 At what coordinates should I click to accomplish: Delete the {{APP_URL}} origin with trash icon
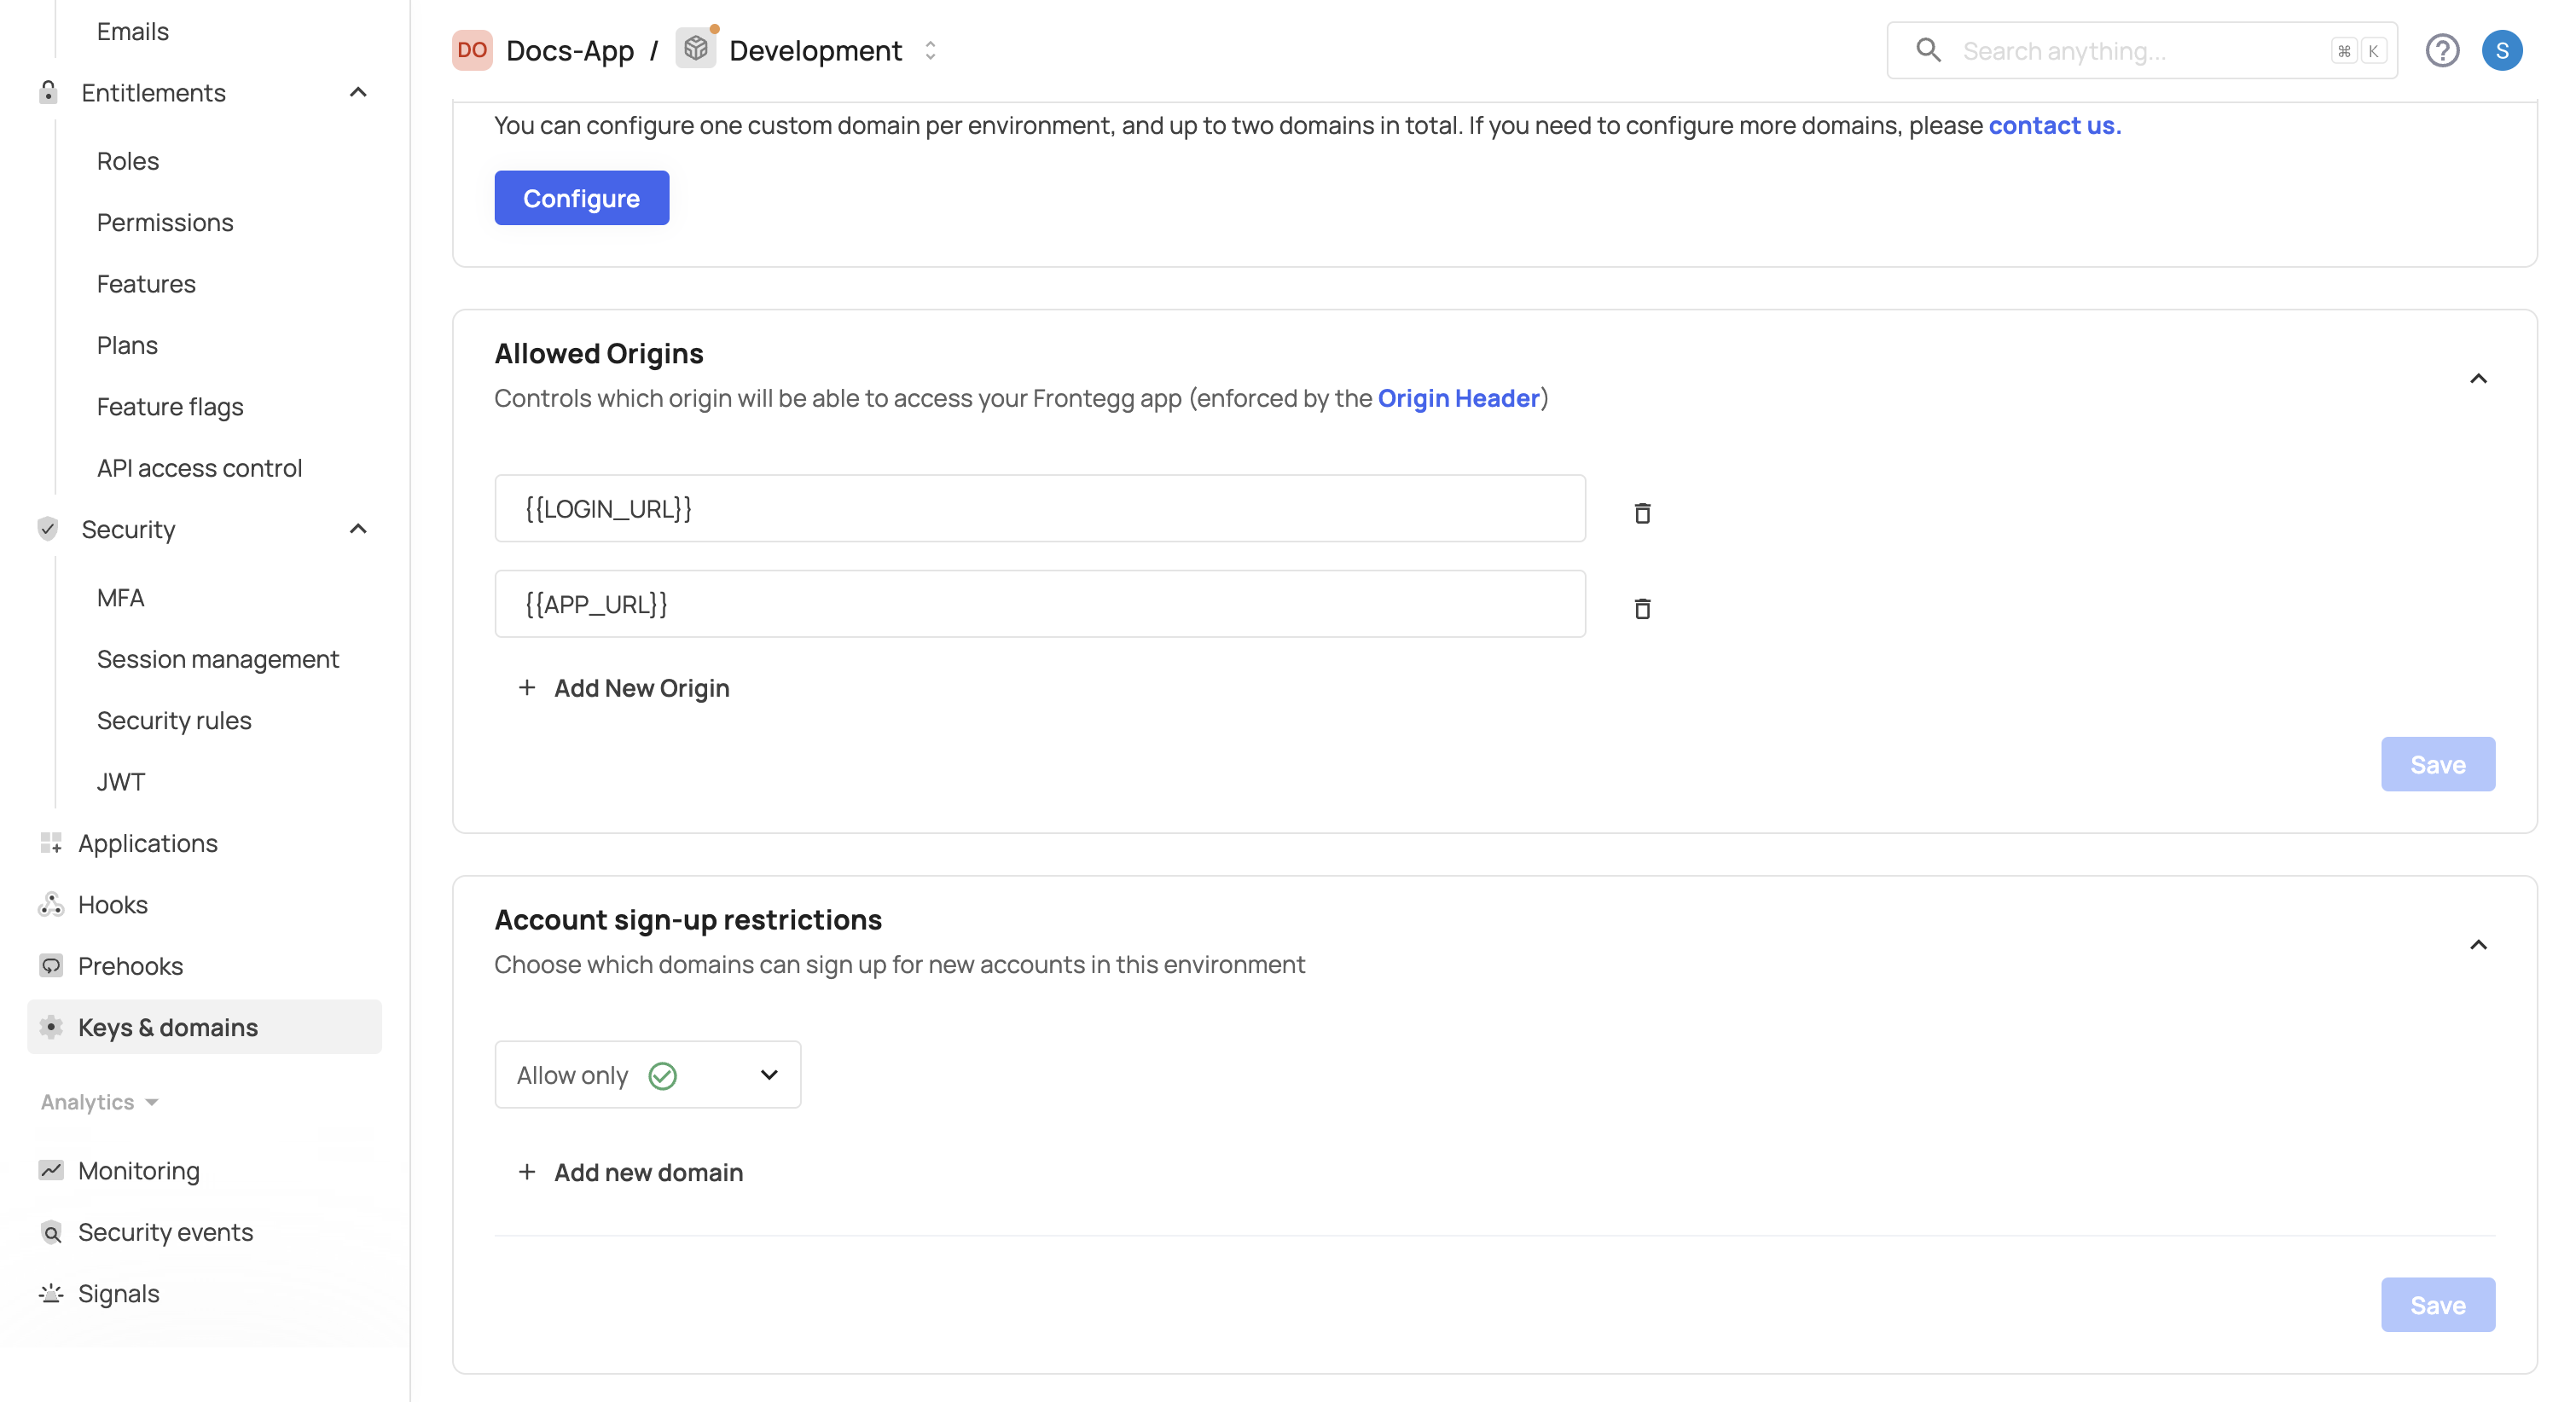tap(1641, 608)
